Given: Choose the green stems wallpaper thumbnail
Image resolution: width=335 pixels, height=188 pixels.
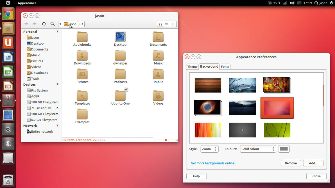Looking at the screenshot, I should pyautogui.click(x=277, y=130).
